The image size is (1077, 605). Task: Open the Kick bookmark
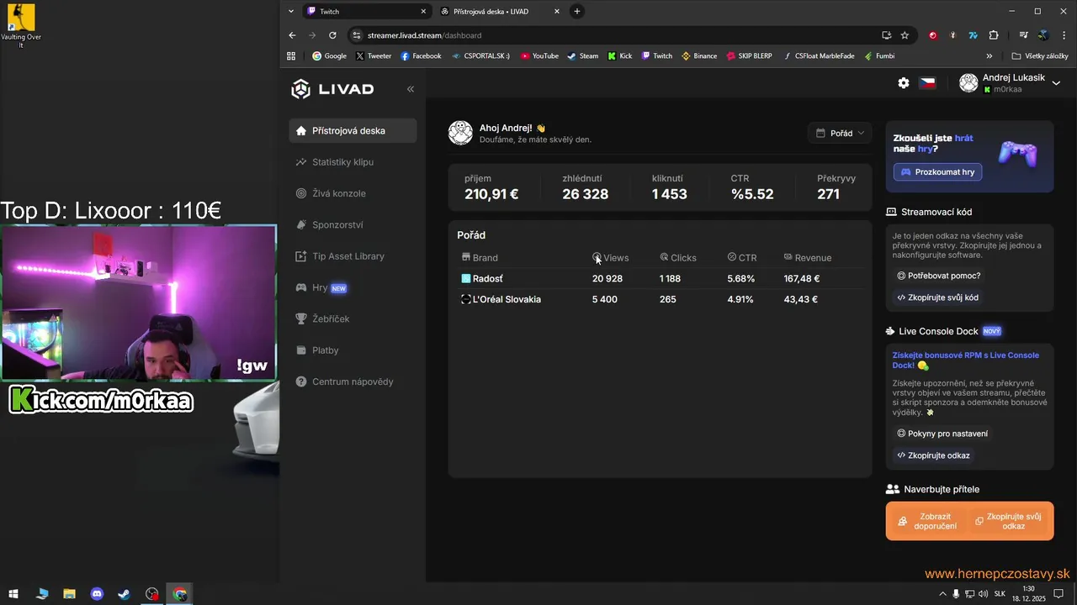tap(620, 56)
